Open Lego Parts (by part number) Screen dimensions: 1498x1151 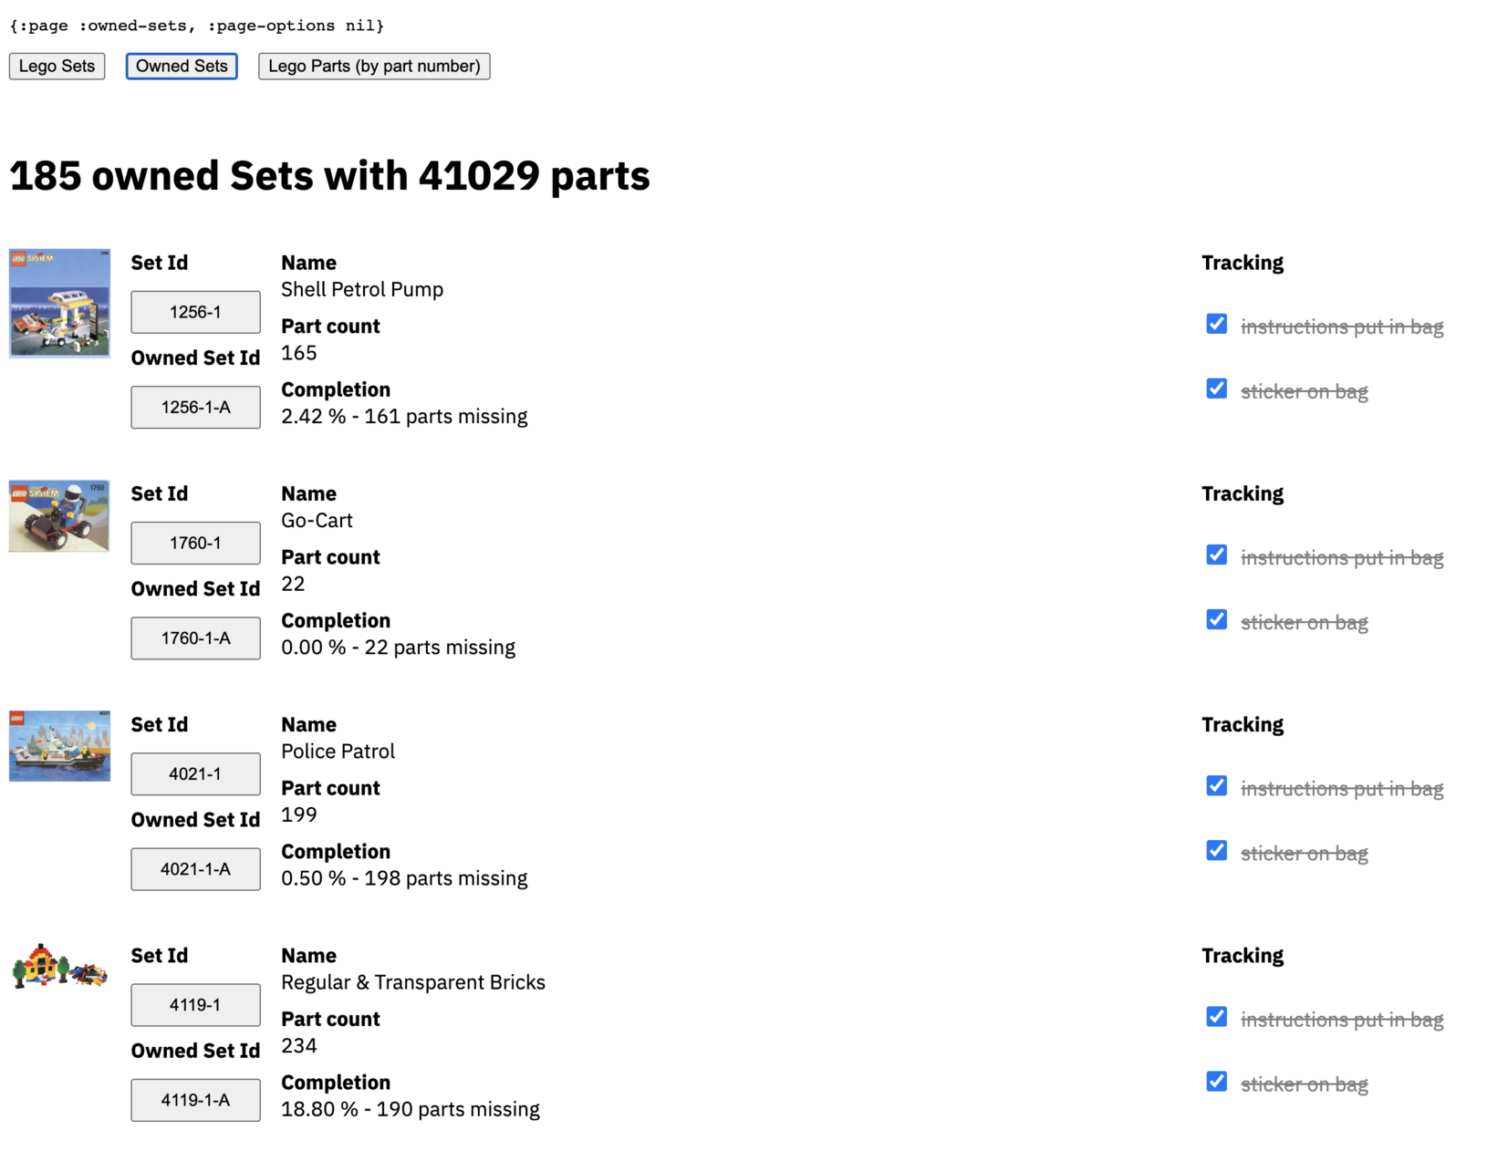click(374, 66)
